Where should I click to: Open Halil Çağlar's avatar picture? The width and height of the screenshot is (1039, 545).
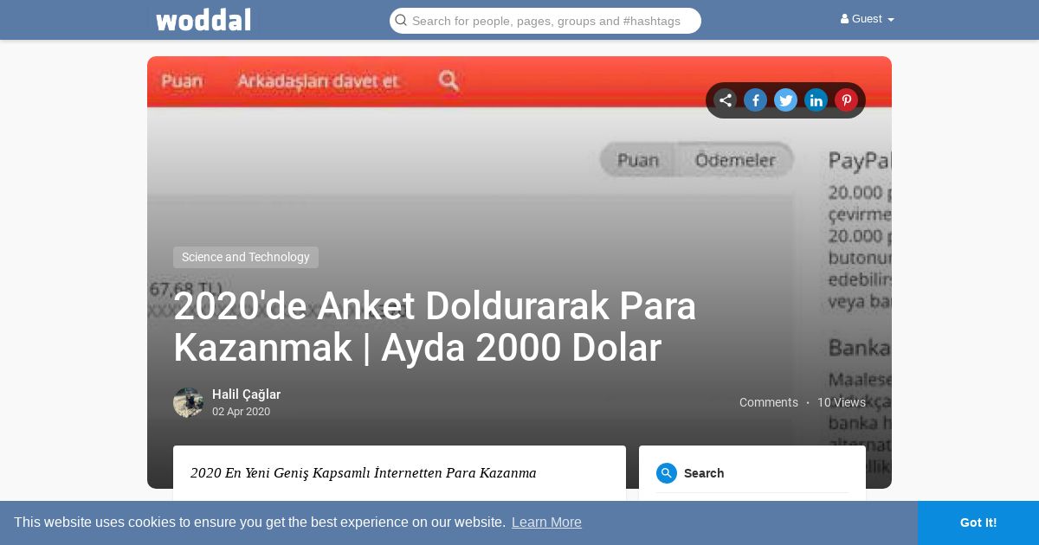pos(188,403)
